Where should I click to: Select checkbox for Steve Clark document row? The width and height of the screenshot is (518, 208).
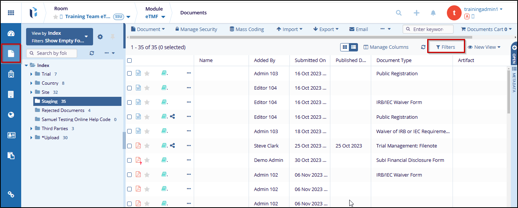129,146
